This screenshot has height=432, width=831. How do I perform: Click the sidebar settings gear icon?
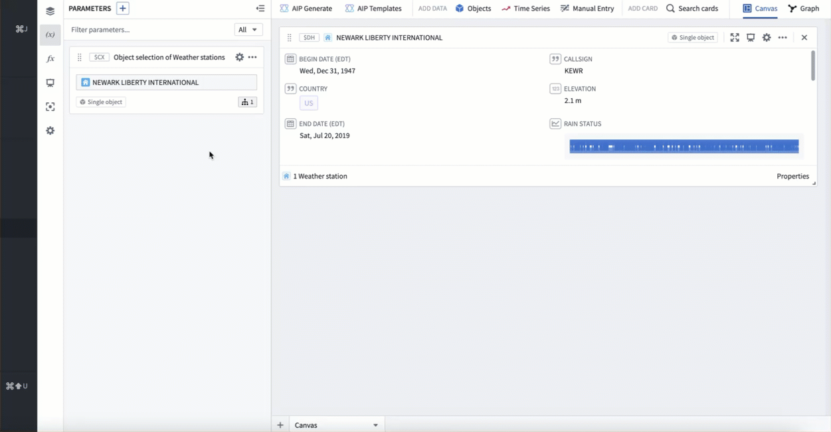click(50, 131)
